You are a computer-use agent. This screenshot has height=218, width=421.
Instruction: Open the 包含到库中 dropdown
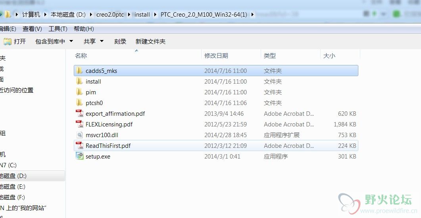54,41
